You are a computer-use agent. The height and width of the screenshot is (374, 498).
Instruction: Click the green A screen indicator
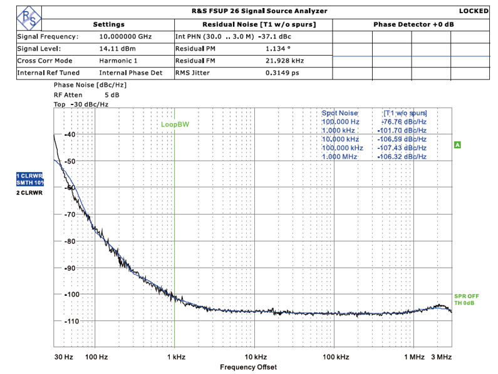click(457, 144)
